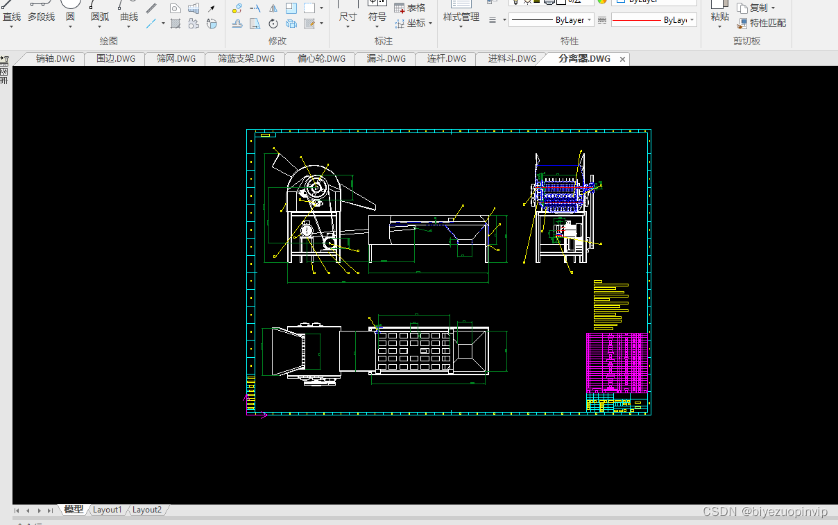Select the Mirror tool icon
This screenshot has height=525, width=838.
tap(273, 8)
